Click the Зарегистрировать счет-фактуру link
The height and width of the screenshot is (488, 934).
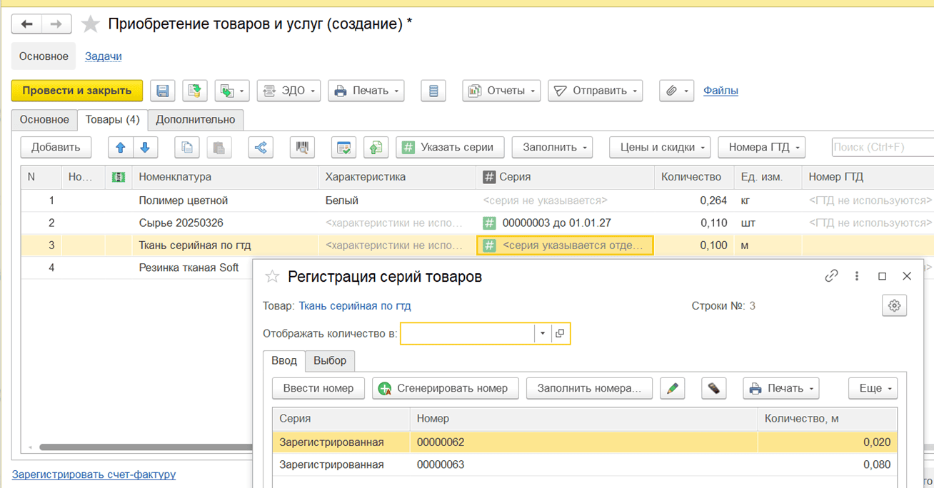tap(94, 474)
